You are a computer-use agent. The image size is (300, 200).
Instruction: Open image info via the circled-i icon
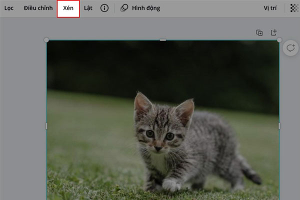104,8
